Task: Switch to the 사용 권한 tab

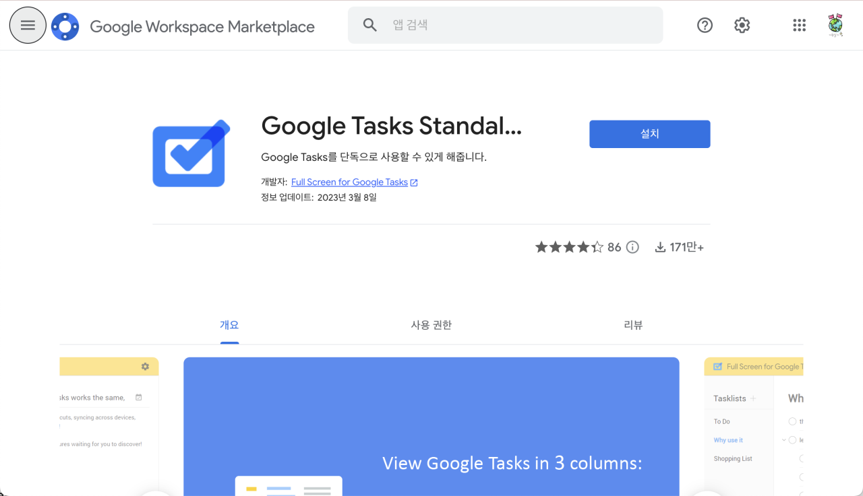Action: pos(431,325)
